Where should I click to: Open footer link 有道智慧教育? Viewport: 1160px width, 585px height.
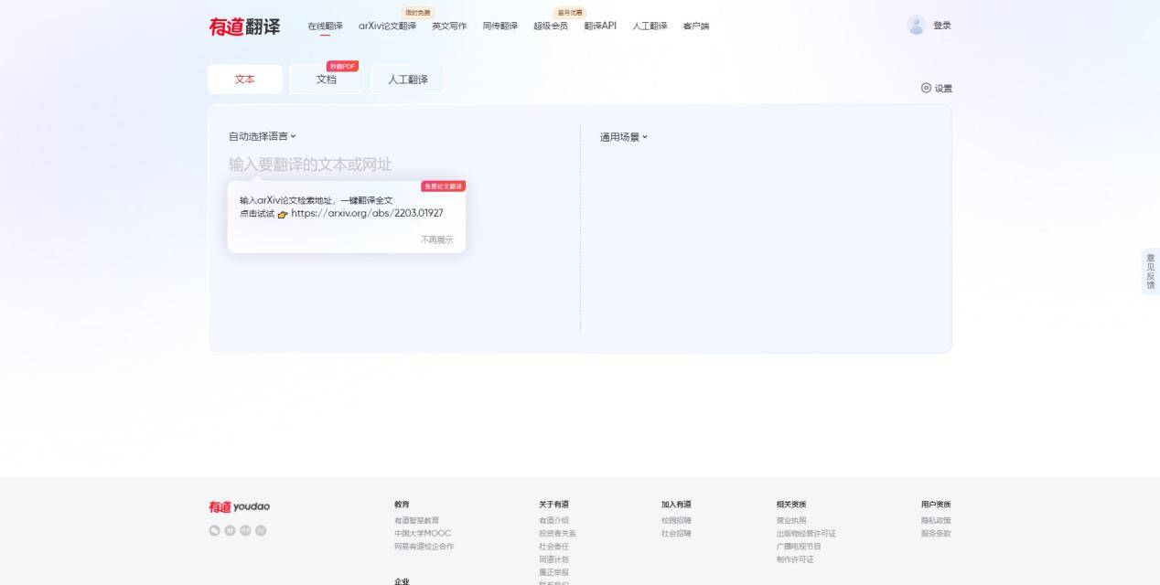(x=416, y=520)
